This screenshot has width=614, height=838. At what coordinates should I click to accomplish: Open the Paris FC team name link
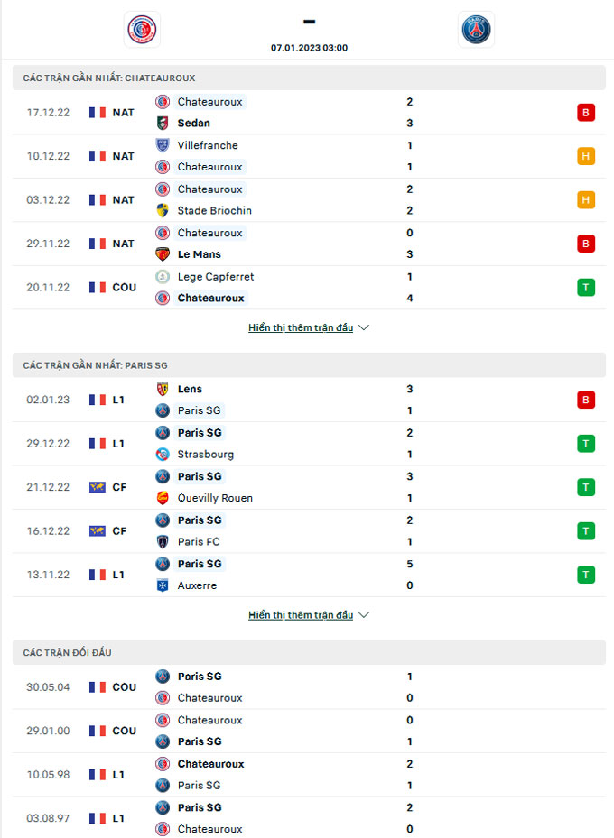(199, 542)
